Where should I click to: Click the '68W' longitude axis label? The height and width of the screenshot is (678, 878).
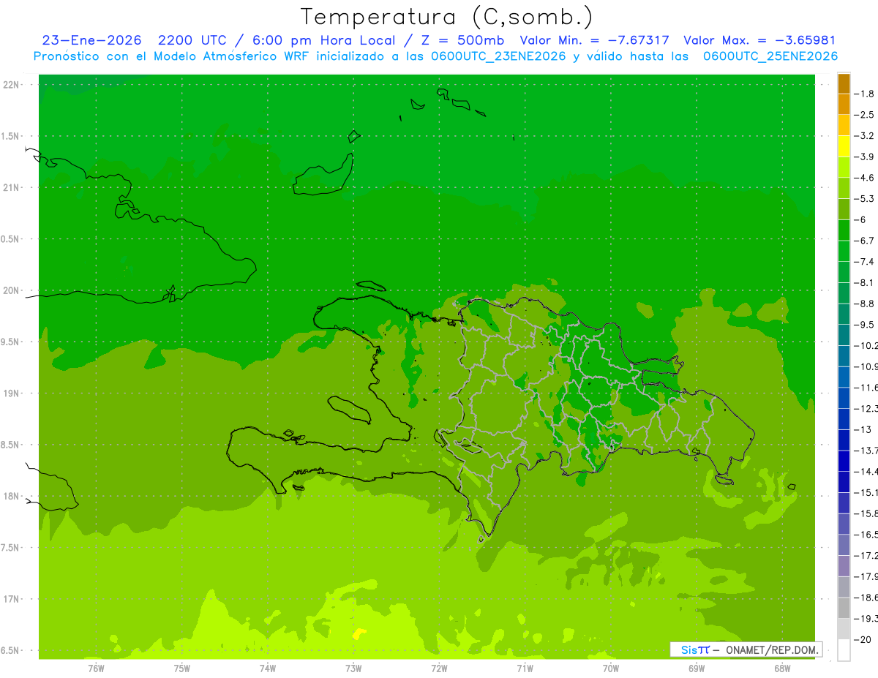tap(782, 668)
